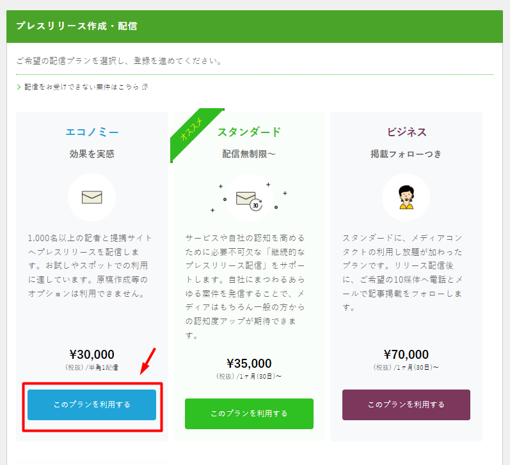Image resolution: width=510 pixels, height=465 pixels.
Task: Click the 掲載フォローつき subtitle
Action: click(406, 154)
